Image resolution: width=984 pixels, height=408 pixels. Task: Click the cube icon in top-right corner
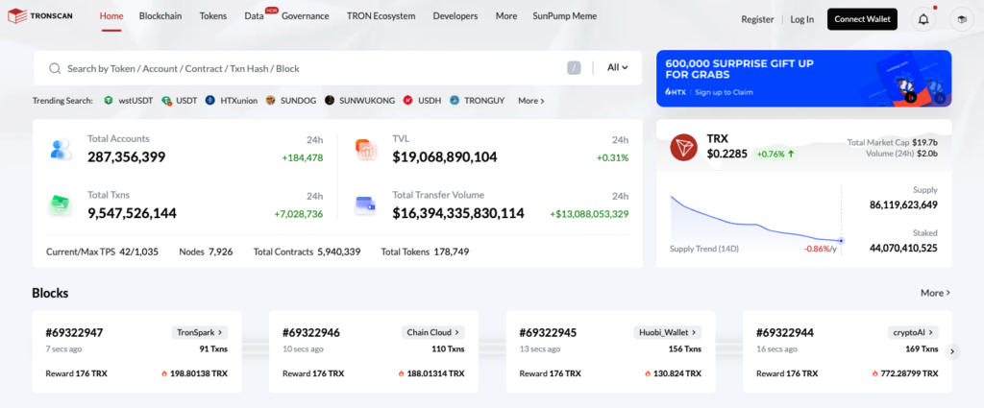tap(961, 19)
